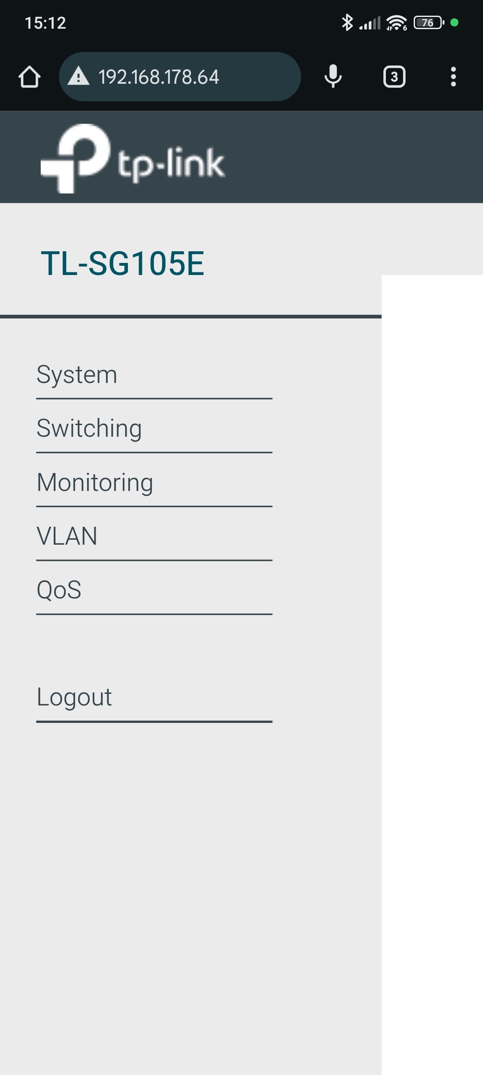This screenshot has height=1075, width=483.
Task: Expand the Monitoring menu section
Action: pyautogui.click(x=154, y=483)
